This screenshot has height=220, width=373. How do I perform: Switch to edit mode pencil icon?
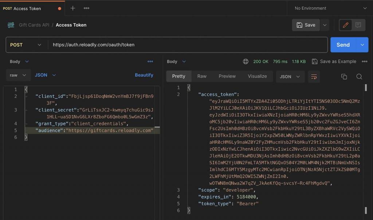(x=346, y=25)
